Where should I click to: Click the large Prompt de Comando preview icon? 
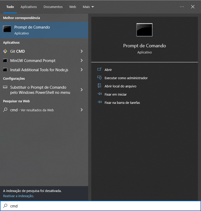[x=145, y=30]
